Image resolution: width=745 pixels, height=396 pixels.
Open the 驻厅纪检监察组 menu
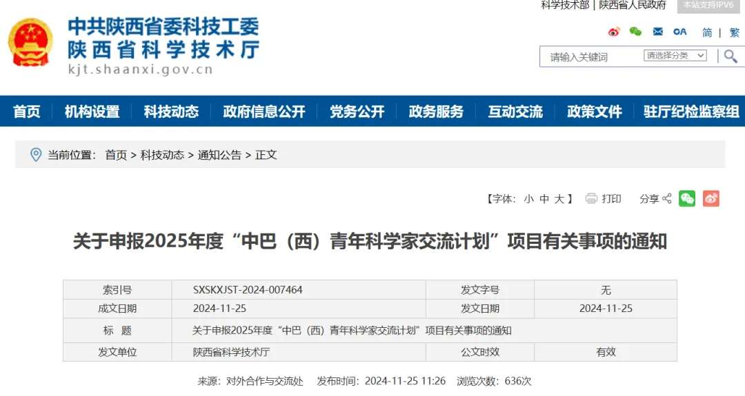tap(691, 112)
